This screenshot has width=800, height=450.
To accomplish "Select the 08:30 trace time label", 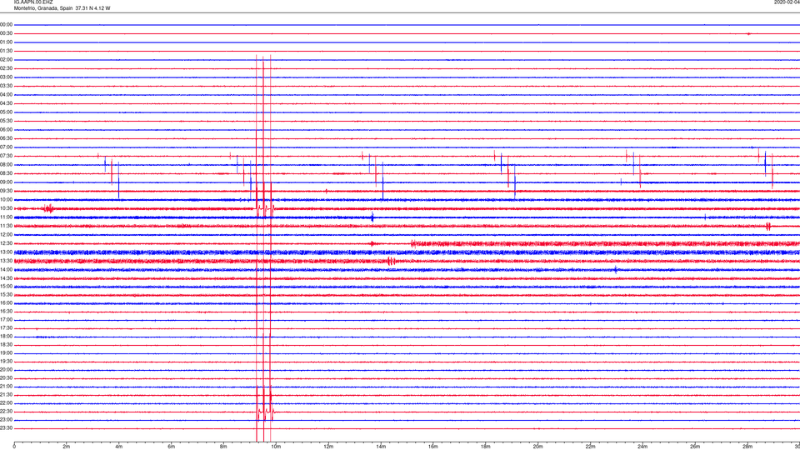I will coord(7,173).
